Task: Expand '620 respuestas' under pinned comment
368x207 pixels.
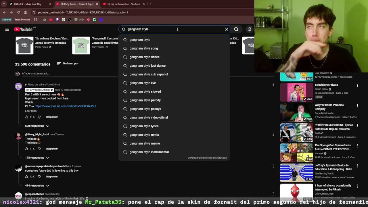Action: click(x=37, y=126)
